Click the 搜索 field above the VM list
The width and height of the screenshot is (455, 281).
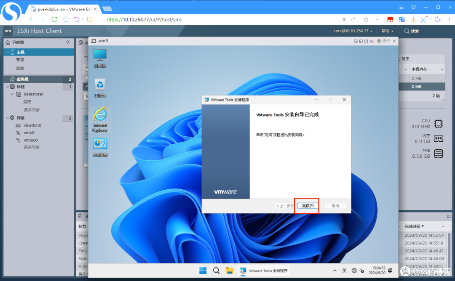(x=421, y=58)
